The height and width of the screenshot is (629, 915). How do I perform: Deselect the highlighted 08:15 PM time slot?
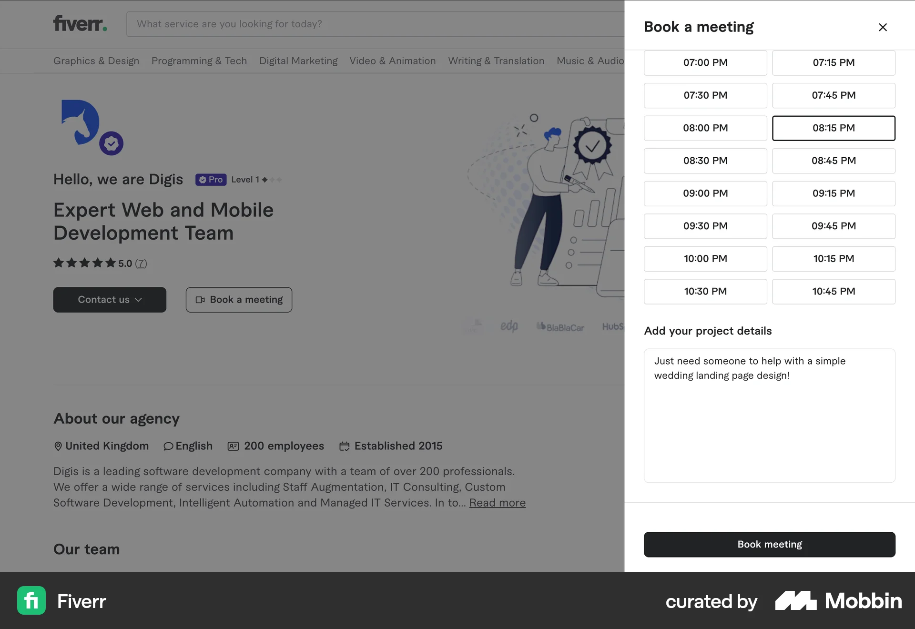[834, 128]
